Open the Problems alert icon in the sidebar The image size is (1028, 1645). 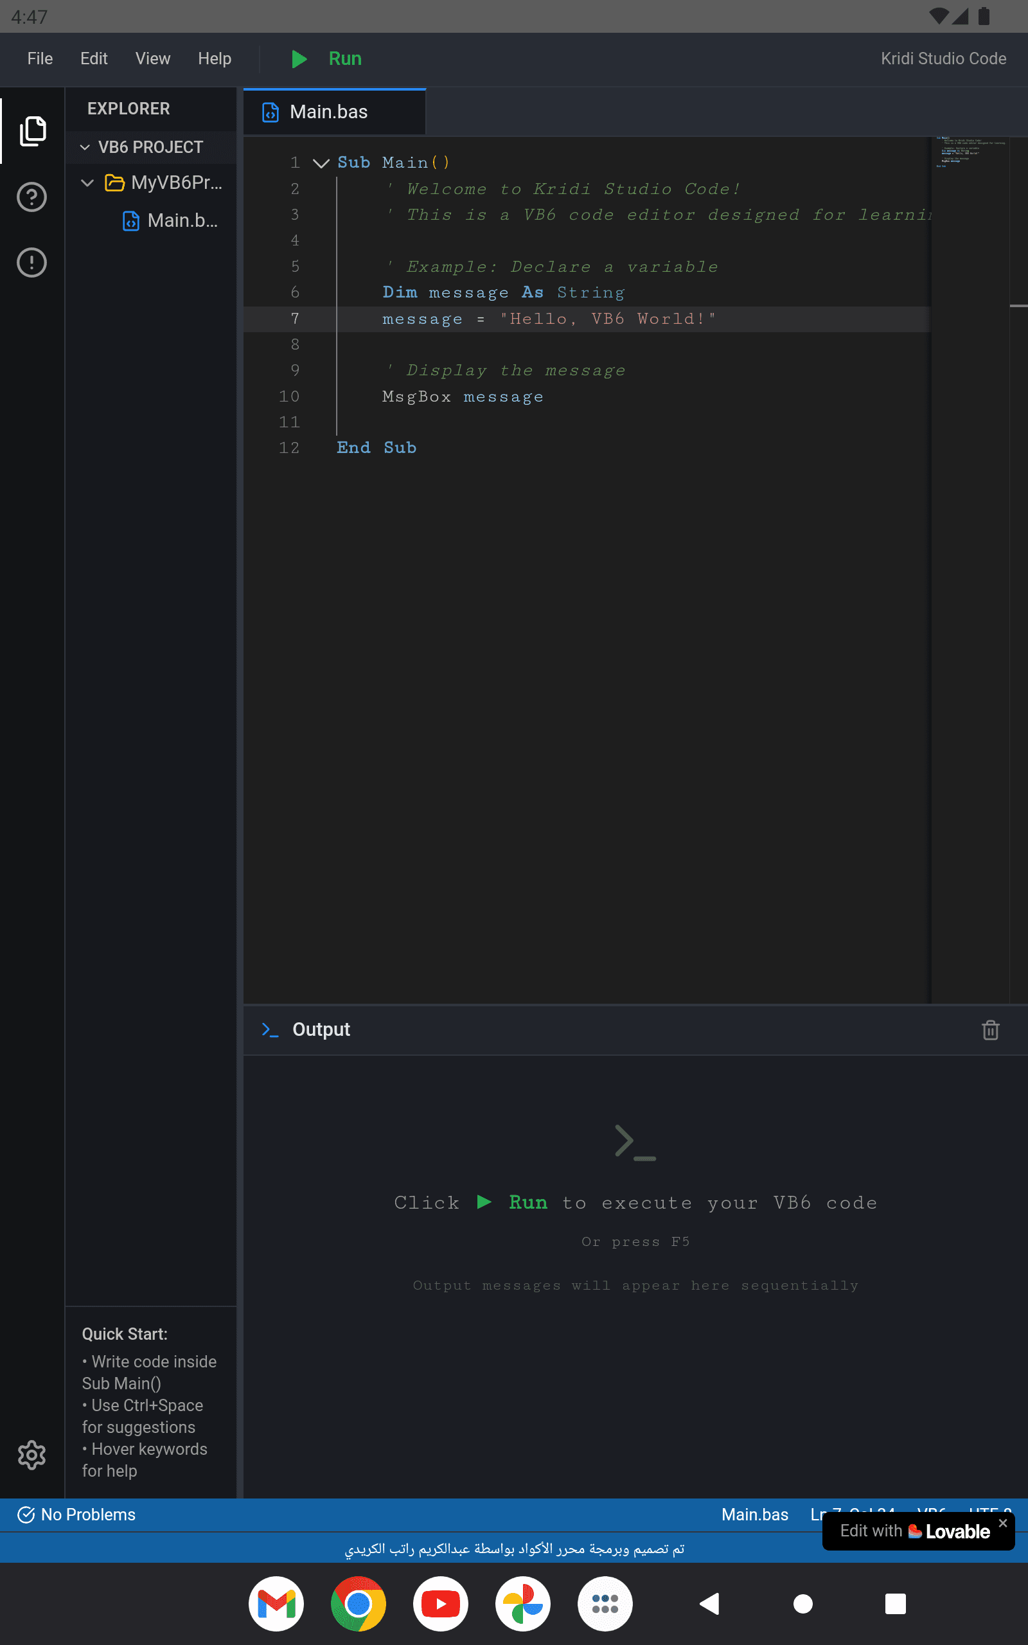point(32,262)
